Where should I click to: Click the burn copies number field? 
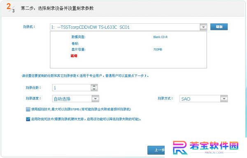click(x=72, y=88)
